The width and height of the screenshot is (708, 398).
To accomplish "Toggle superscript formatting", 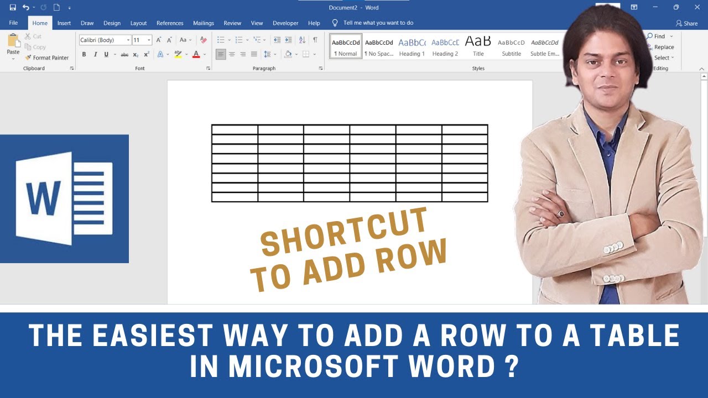I will tap(147, 54).
